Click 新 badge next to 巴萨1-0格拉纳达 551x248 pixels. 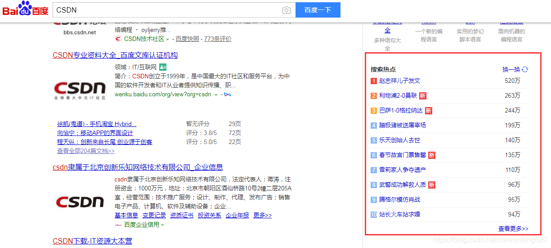pos(428,111)
